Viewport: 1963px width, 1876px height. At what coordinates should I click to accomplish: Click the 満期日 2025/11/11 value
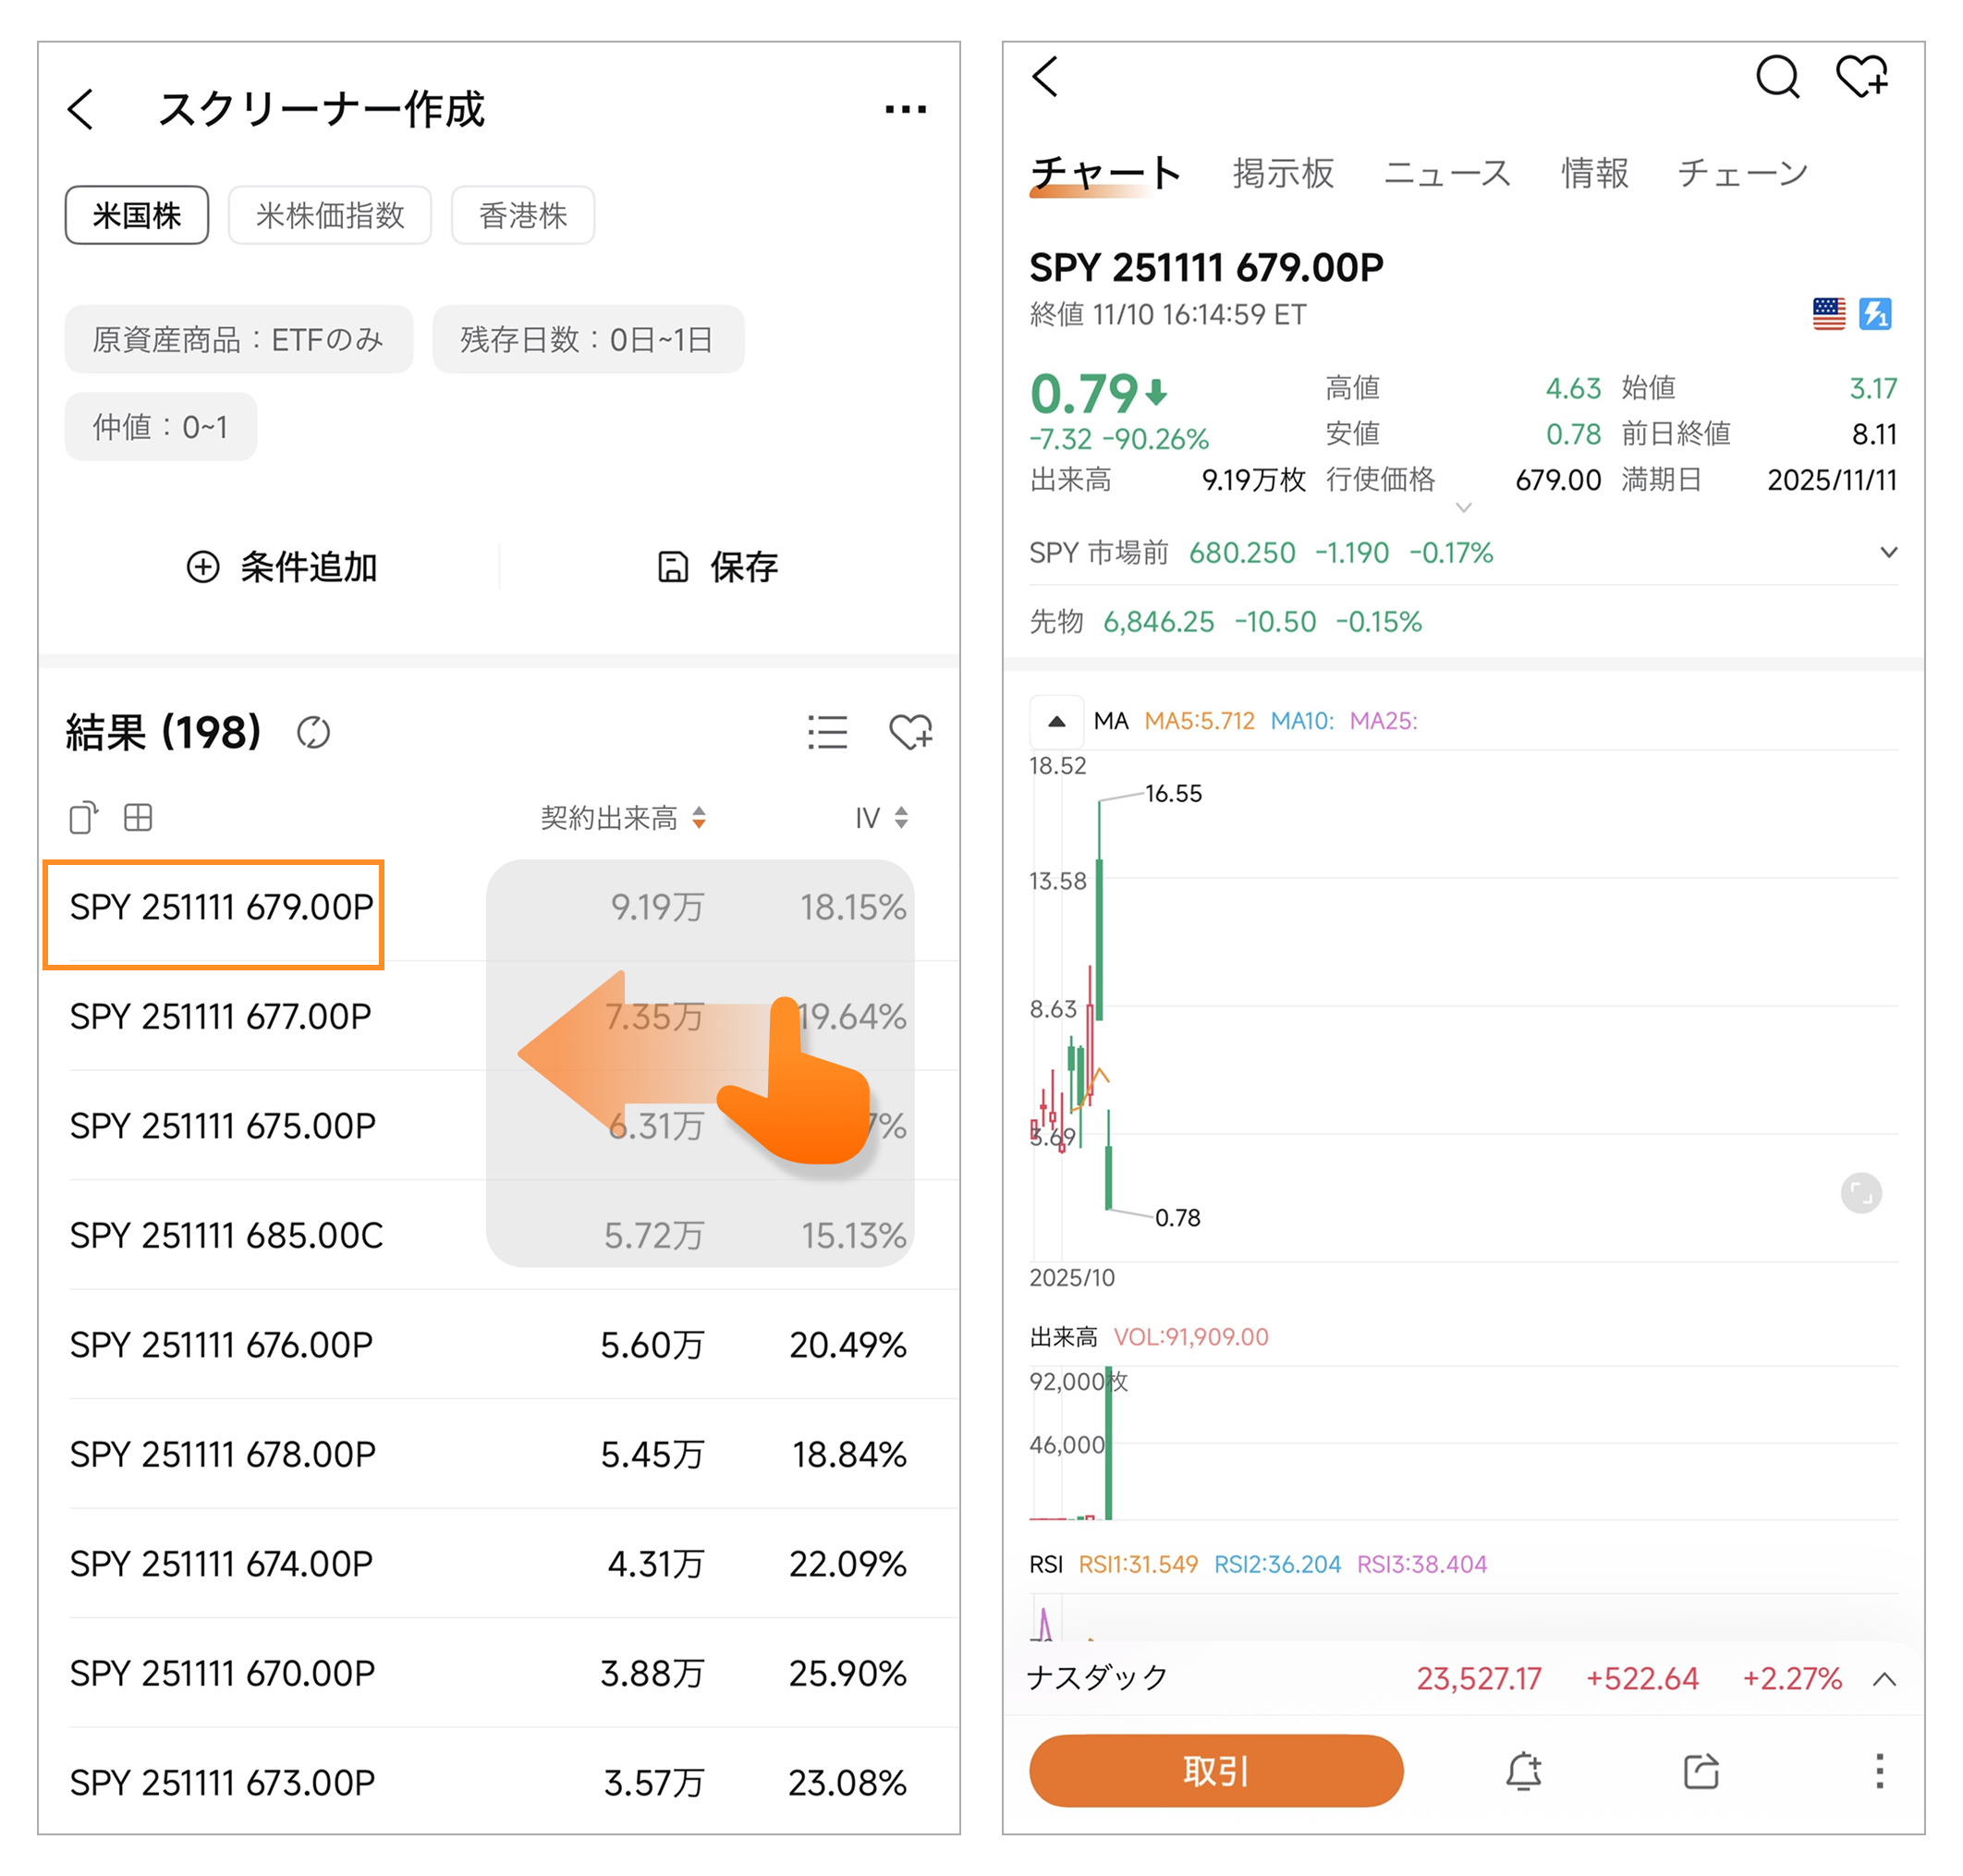[x=1831, y=480]
